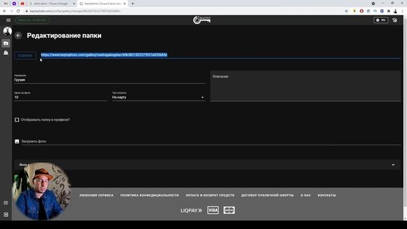This screenshot has height=229, width=407.
Task: Click the list icon near sidebar bottom
Action: click(6, 202)
